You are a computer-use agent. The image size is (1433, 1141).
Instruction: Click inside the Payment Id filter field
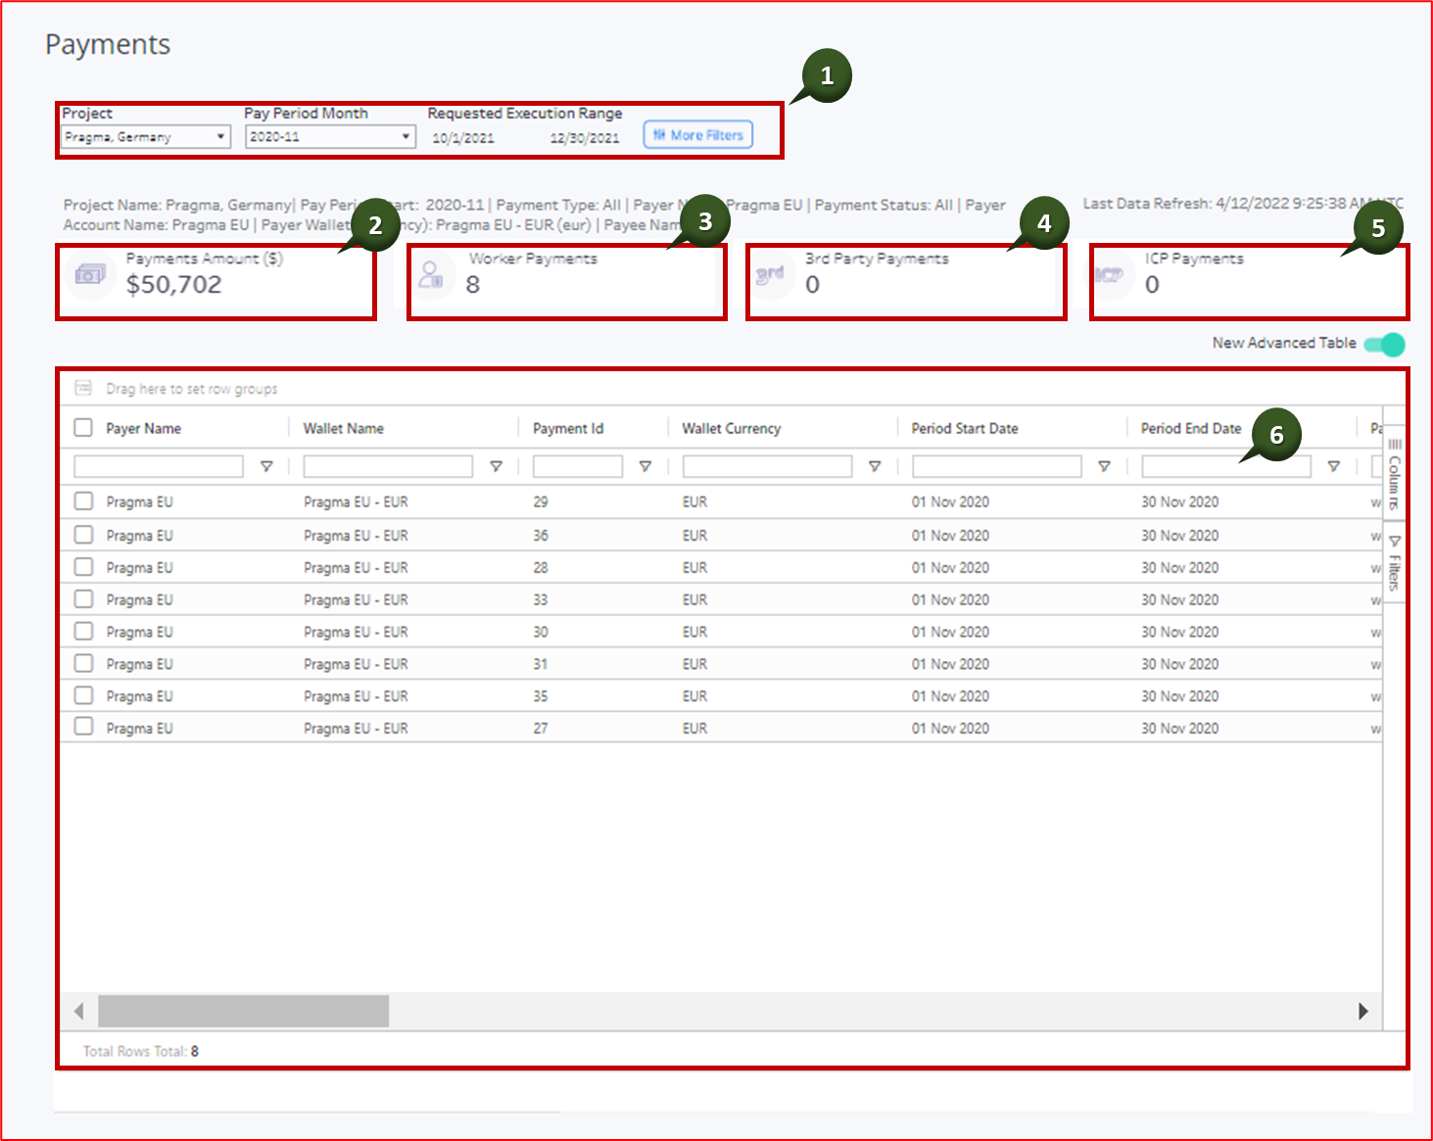click(578, 467)
